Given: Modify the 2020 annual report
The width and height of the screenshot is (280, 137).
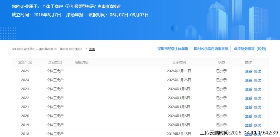Looking at the screenshot, I should click(x=258, y=116).
